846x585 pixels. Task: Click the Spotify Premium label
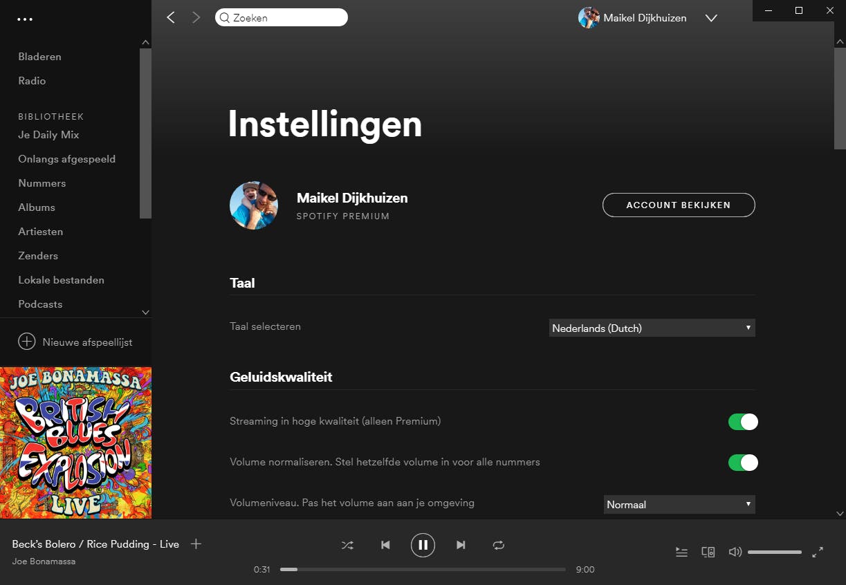pos(343,216)
